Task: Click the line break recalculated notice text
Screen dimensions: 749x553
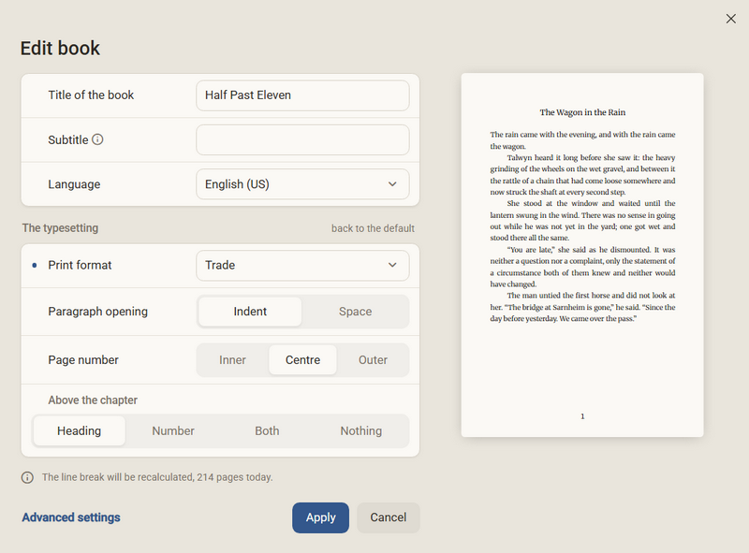Action: click(157, 477)
